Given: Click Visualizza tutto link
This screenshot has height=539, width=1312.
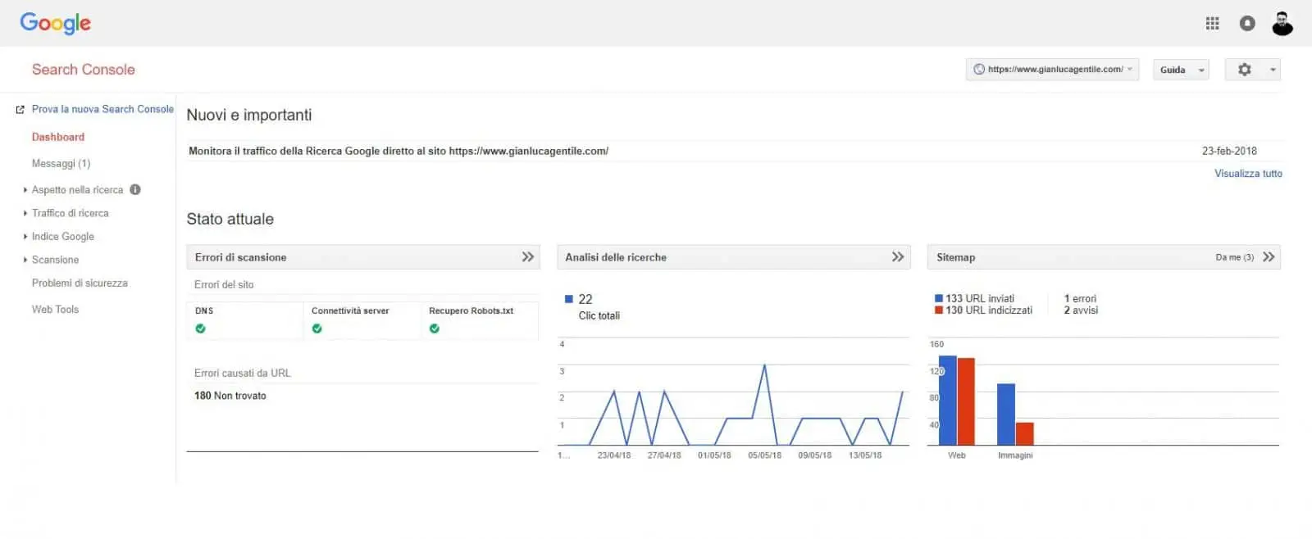Looking at the screenshot, I should click(x=1248, y=174).
